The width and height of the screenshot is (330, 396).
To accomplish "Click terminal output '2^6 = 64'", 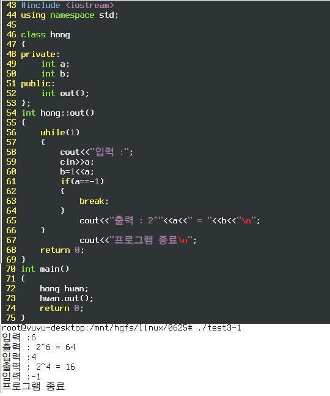I will [x=56, y=347].
